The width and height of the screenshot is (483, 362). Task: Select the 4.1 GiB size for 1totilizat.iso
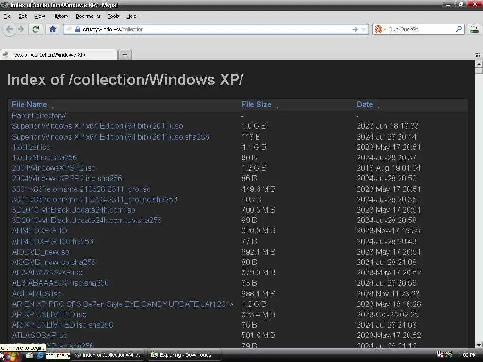[x=254, y=147]
